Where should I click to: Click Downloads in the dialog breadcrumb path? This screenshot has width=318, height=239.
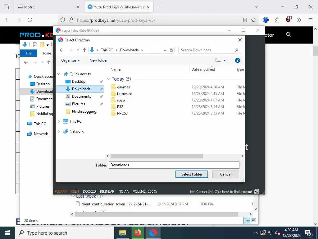pyautogui.click(x=129, y=50)
